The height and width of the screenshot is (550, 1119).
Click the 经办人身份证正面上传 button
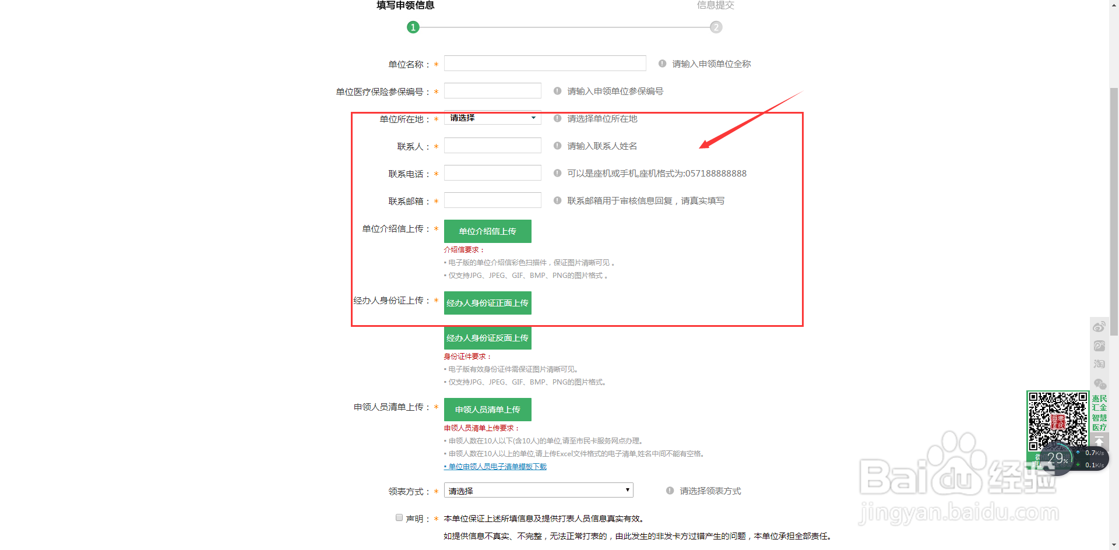click(x=488, y=303)
